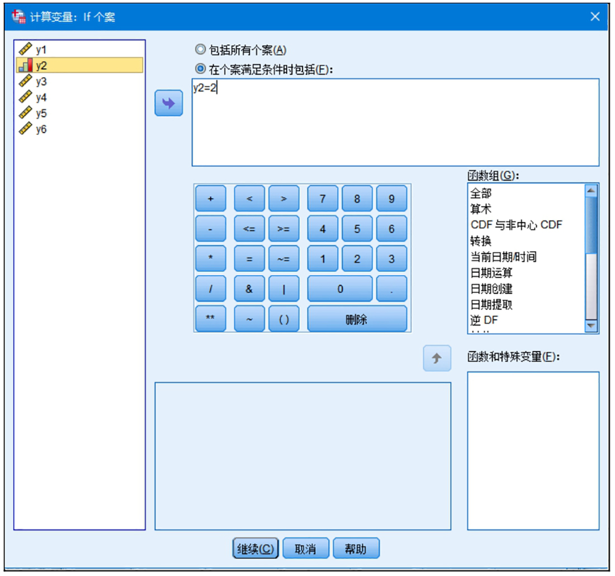
Task: Click keypad digit 5
Action: [x=357, y=229]
